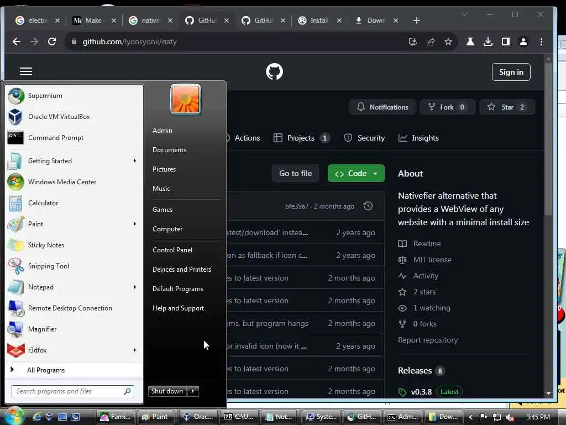Image resolution: width=566 pixels, height=425 pixels.
Task: Click the Notifications button
Action: [382, 107]
